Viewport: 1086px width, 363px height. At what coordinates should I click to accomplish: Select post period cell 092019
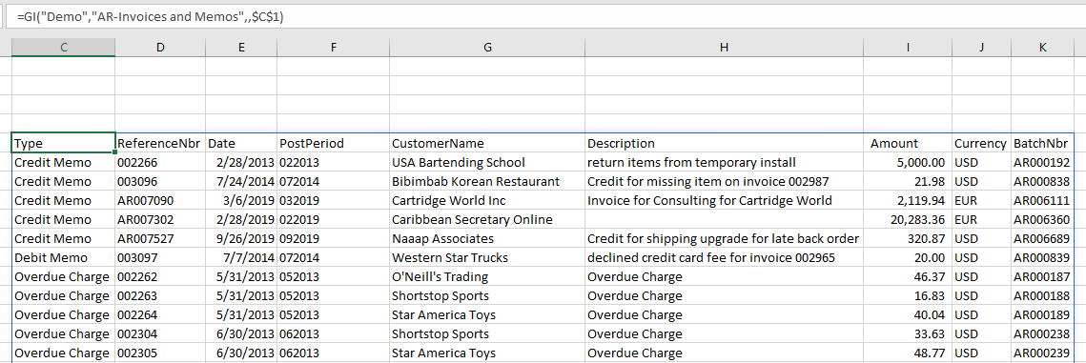(x=333, y=238)
